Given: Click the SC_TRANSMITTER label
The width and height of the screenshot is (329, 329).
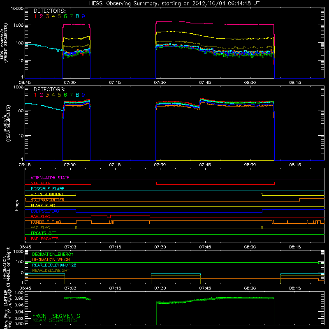Looking at the screenshot, I should point(47,200).
